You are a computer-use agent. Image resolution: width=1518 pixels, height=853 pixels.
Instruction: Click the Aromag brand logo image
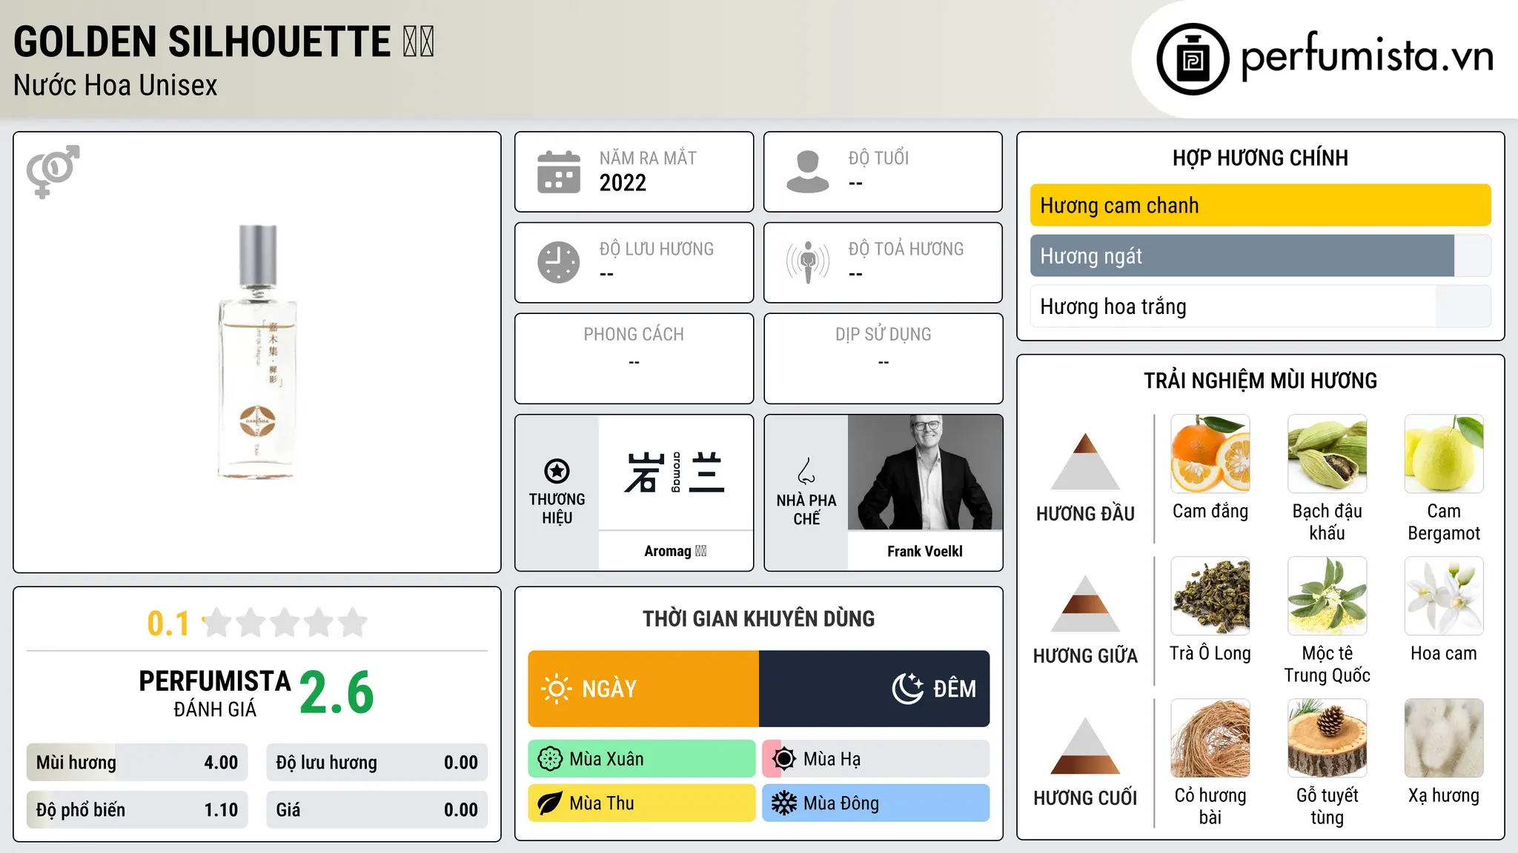(676, 472)
